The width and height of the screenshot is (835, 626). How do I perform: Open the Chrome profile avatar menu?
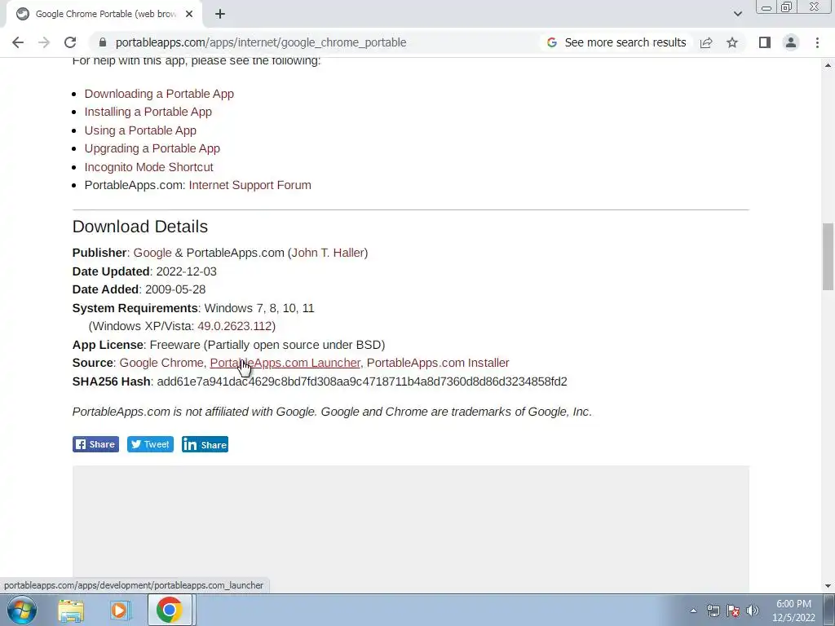(x=791, y=42)
